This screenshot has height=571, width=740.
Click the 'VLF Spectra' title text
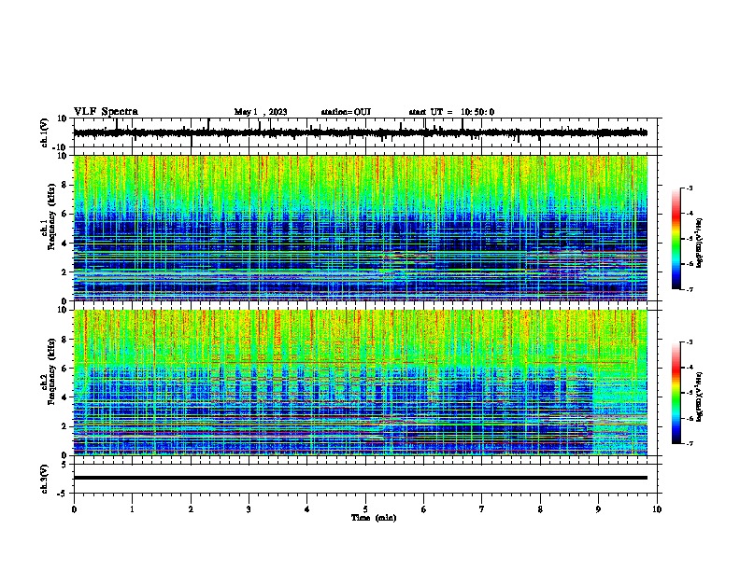coord(106,112)
